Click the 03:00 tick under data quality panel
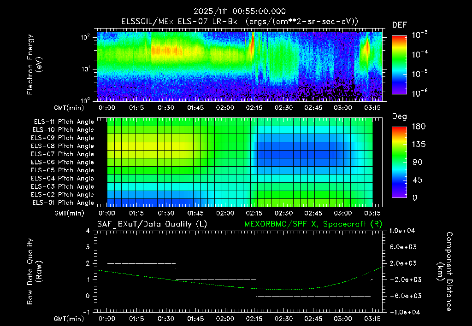This screenshot has width=472, height=326. point(343,319)
